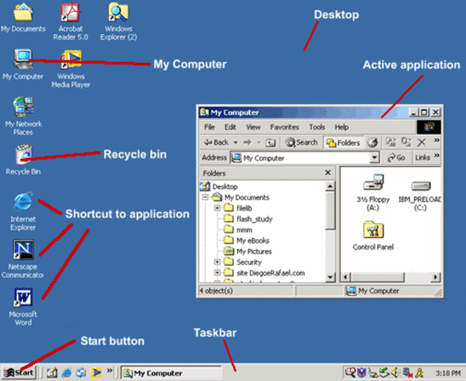Expand the Links bar chevron
Viewport: 466px width, 381px height.
coord(437,155)
